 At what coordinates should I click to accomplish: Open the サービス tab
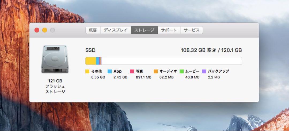tap(192, 30)
